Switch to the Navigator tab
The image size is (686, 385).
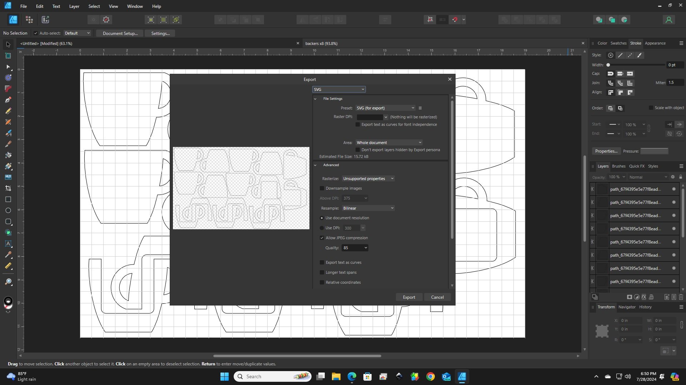coord(627,307)
